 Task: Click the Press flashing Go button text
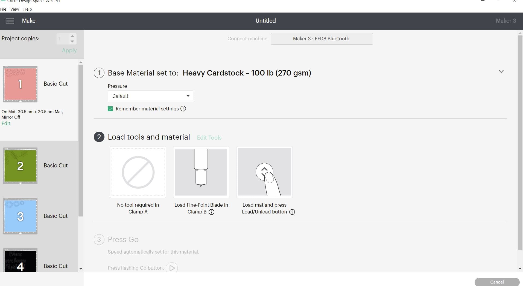136,268
